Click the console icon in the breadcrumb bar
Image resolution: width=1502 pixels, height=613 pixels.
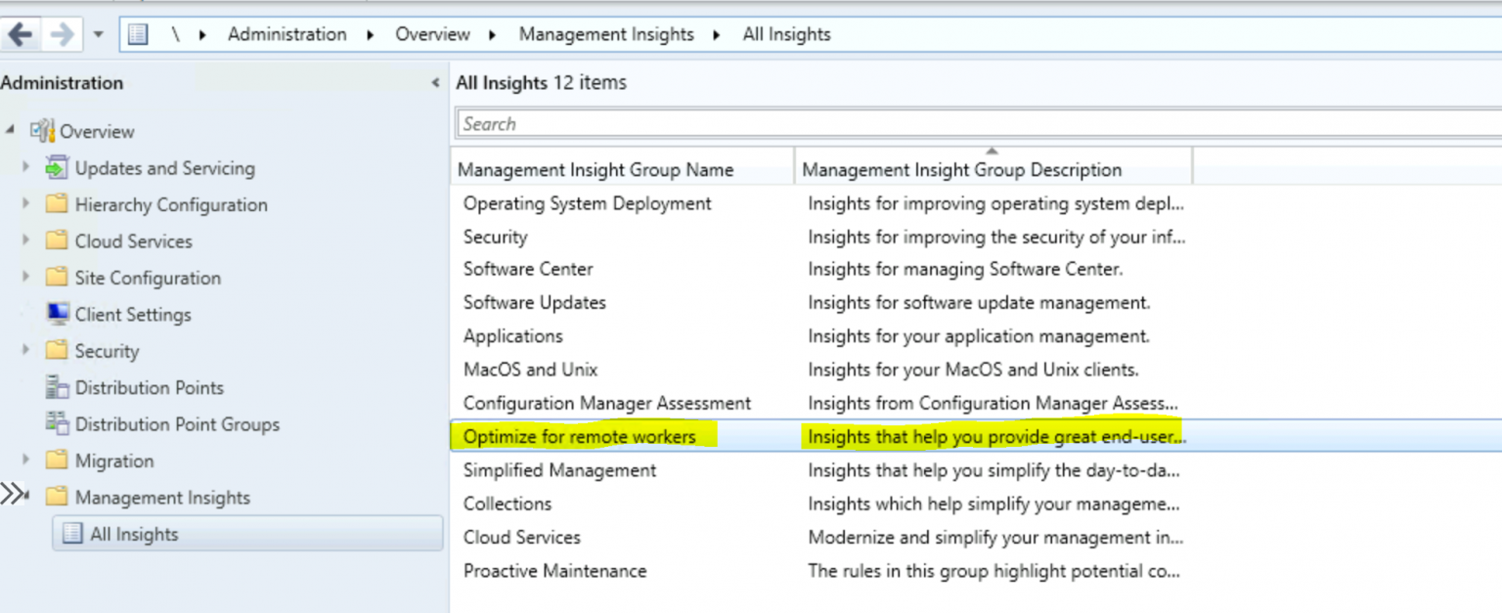[x=137, y=33]
